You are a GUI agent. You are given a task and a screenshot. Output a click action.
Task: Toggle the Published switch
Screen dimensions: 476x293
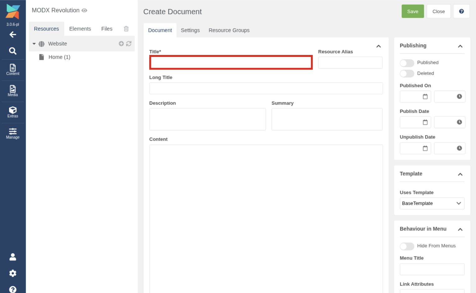[x=407, y=63]
